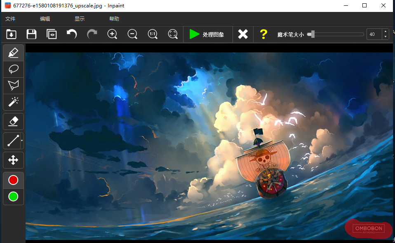Open the 帮助 menu
This screenshot has height=243, width=395.
[114, 19]
